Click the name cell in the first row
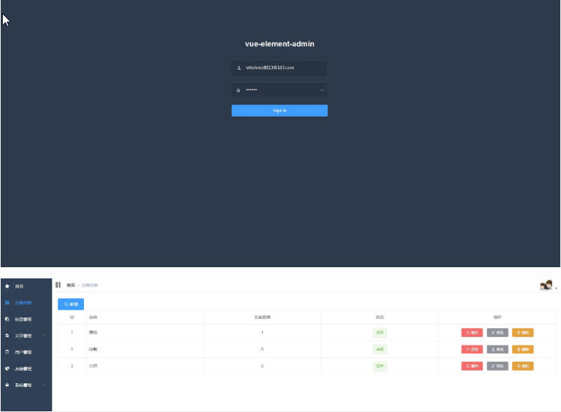The image size is (561, 412). click(x=145, y=332)
